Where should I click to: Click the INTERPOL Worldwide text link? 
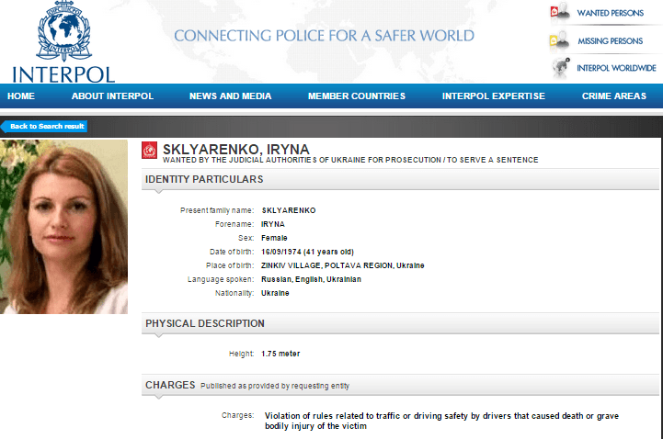point(616,68)
